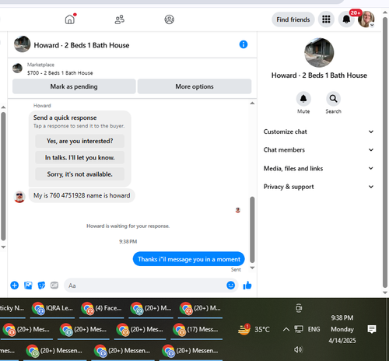
Task: Show hidden system tray icons arrow
Action: pos(286,329)
